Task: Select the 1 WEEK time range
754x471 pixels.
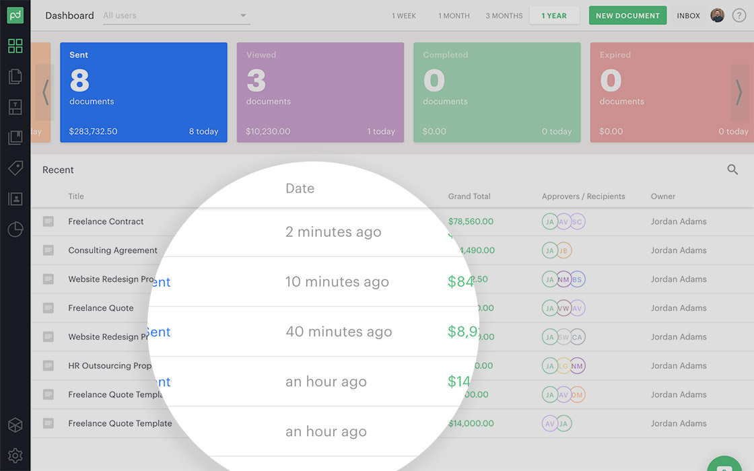Action: click(x=404, y=16)
